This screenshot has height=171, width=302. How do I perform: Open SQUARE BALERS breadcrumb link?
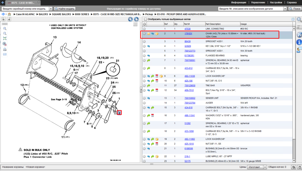point(61,14)
